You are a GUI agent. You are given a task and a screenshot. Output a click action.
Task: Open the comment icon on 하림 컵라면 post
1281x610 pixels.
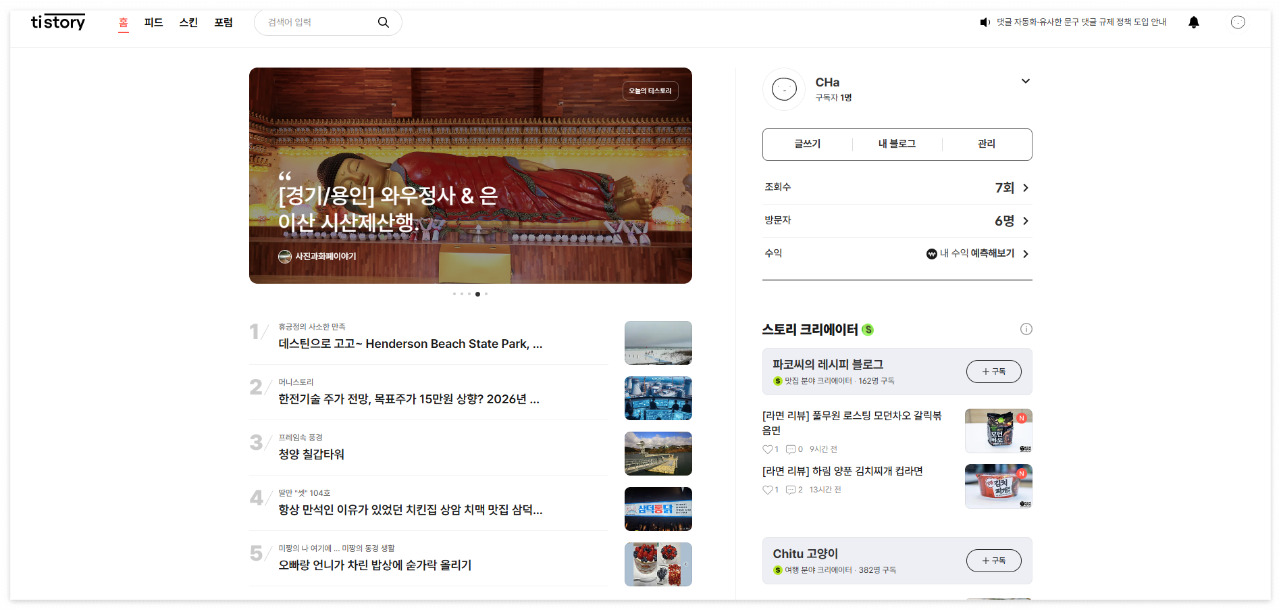pos(791,489)
